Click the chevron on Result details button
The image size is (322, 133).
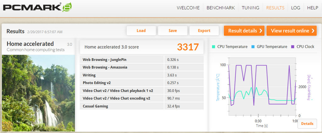261,31
